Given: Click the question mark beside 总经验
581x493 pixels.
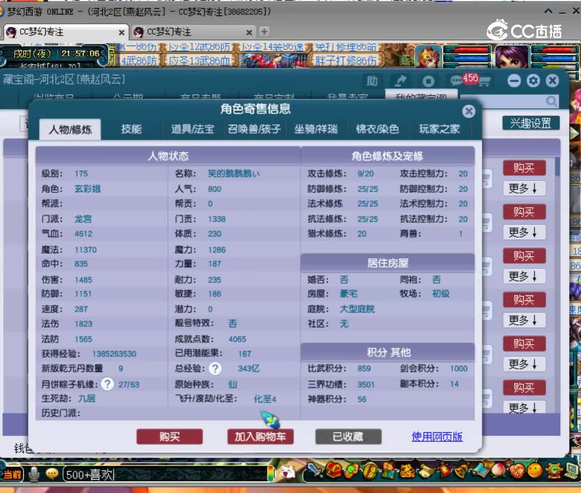Looking at the screenshot, I should 215,368.
